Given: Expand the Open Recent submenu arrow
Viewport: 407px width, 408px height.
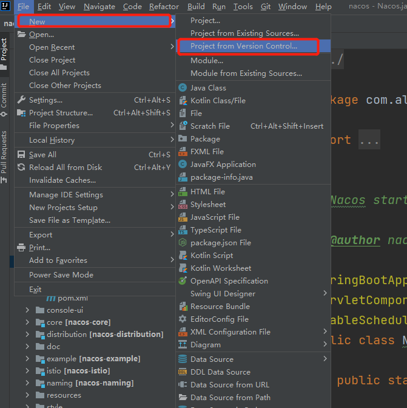Looking at the screenshot, I should coord(172,47).
